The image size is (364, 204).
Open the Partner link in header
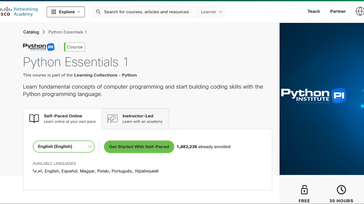(x=338, y=12)
